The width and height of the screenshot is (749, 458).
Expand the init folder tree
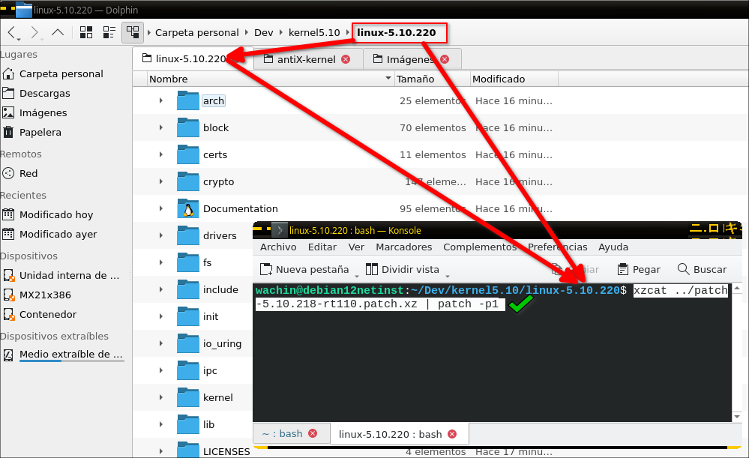tap(161, 316)
